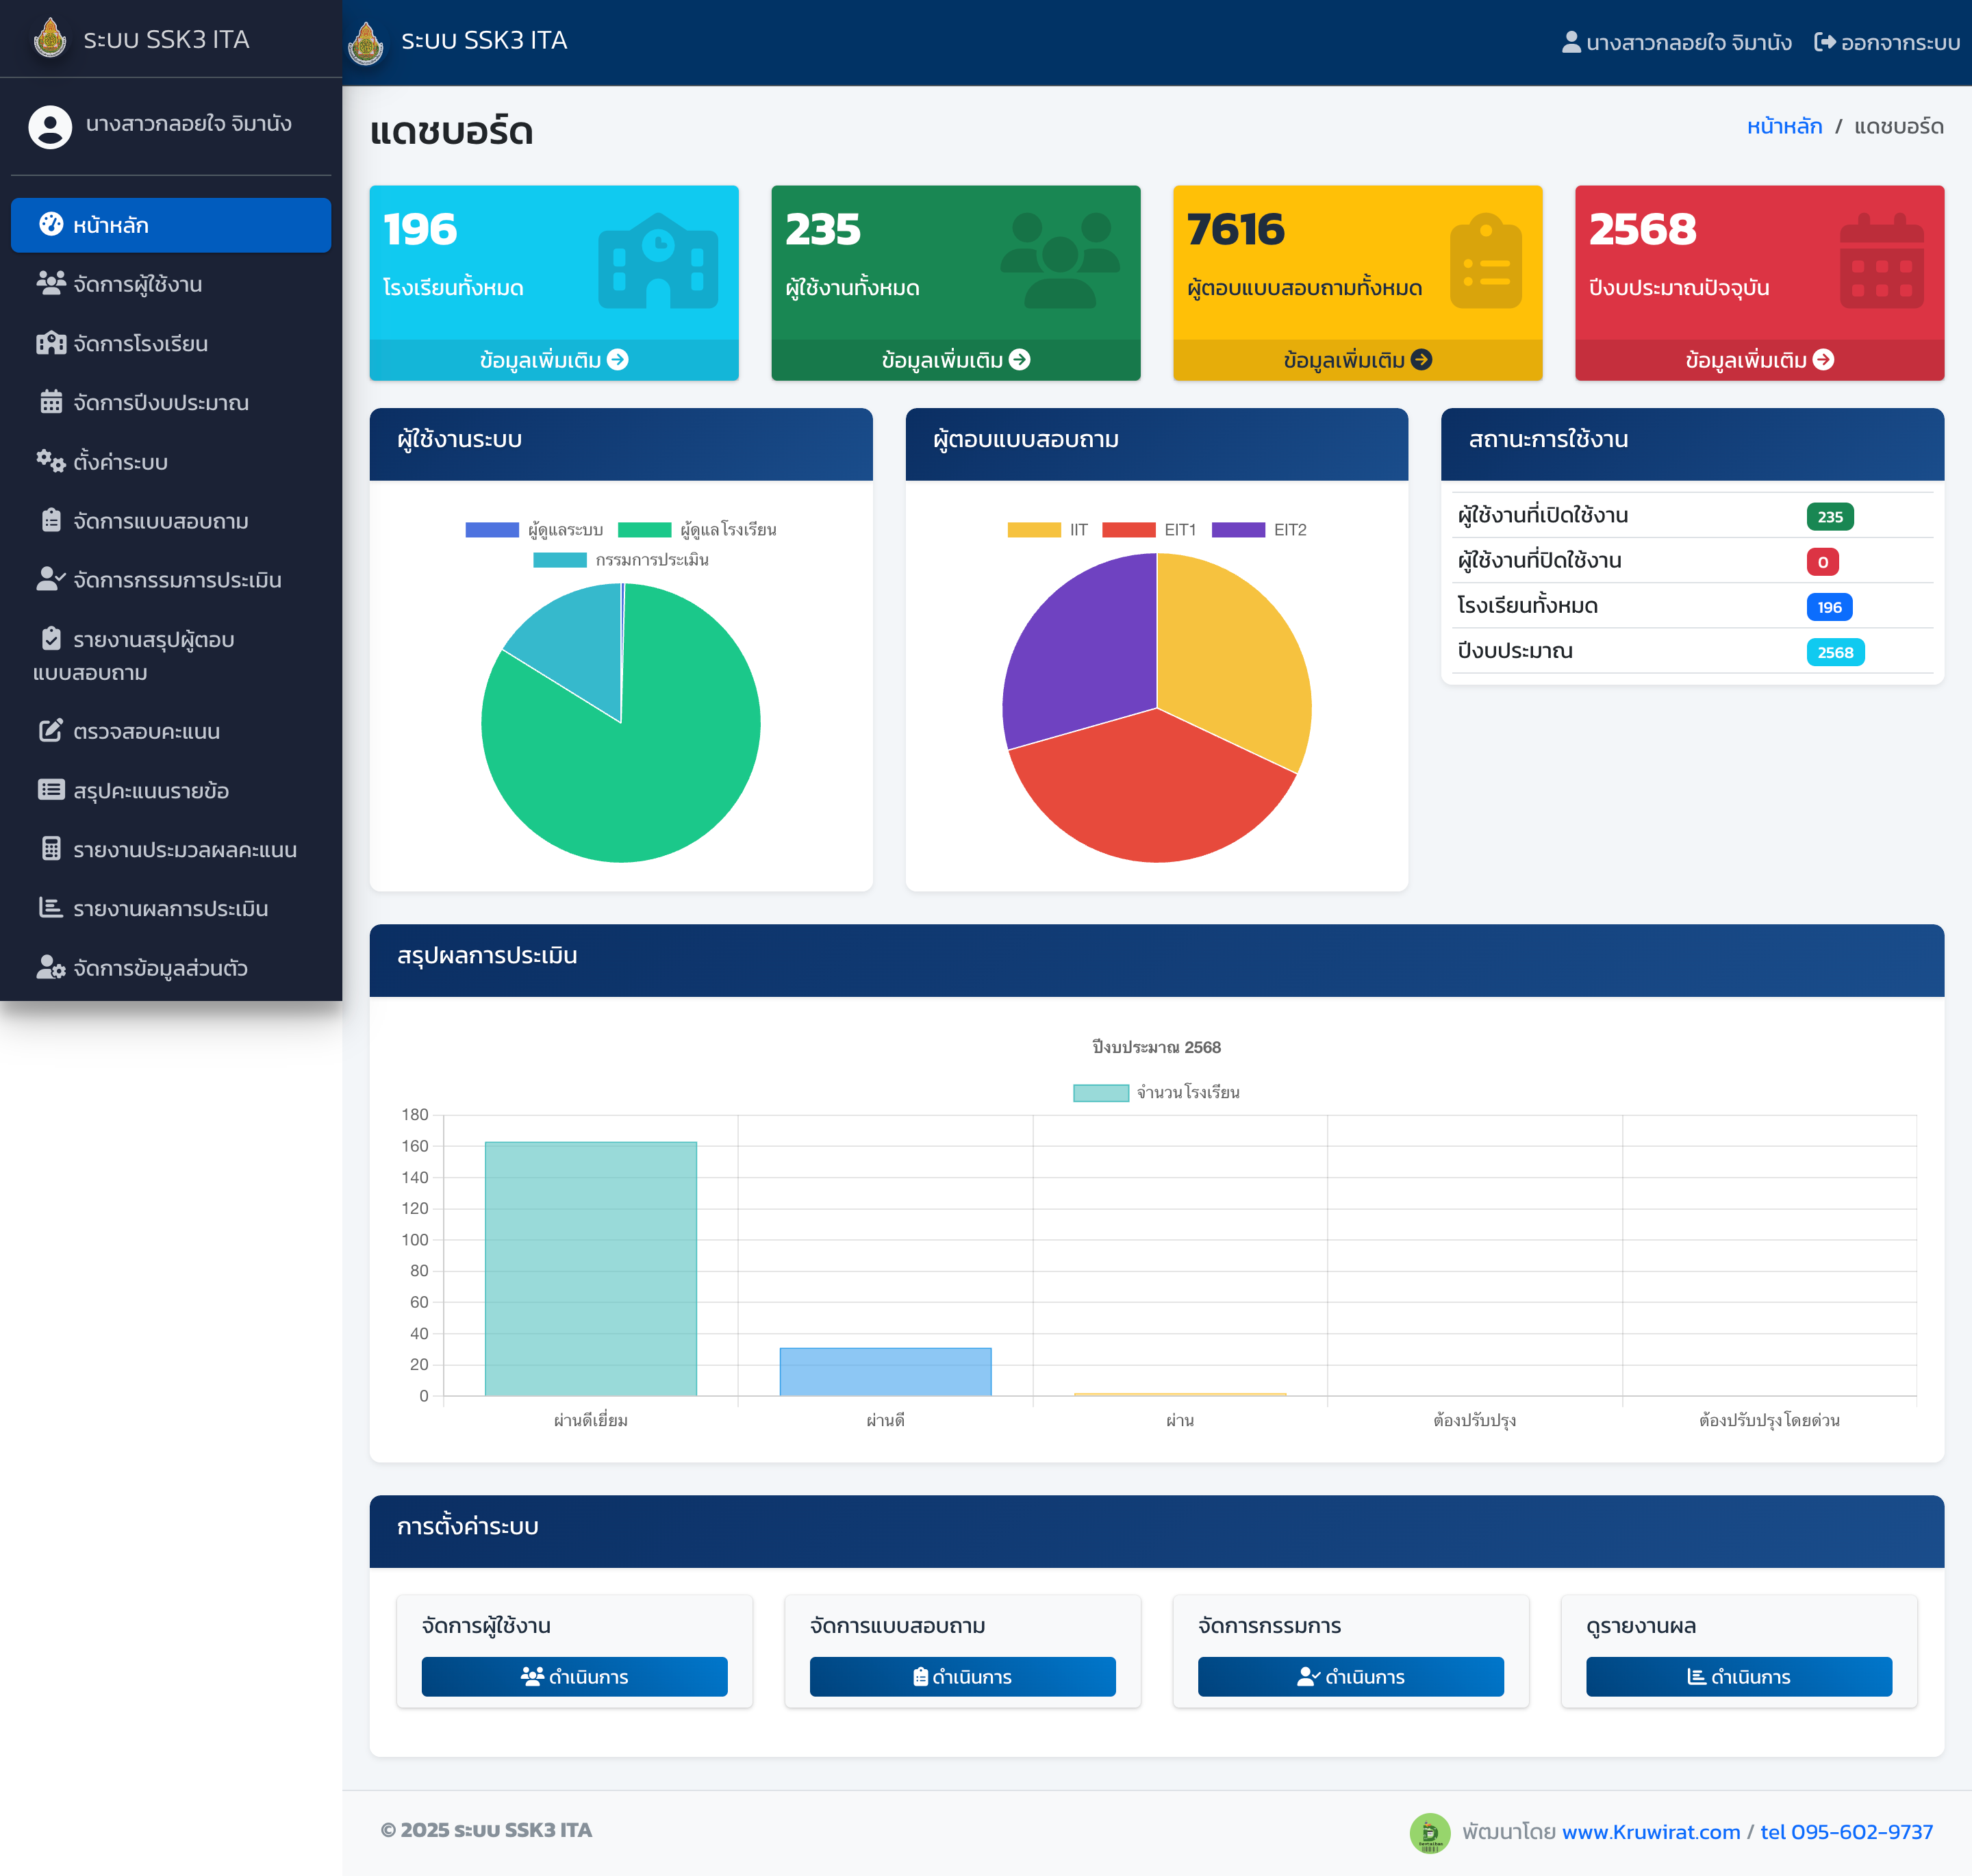Image resolution: width=1972 pixels, height=1876 pixels.
Task: Toggle ผู้ดูแลโรงเรียน legend item visibility
Action: click(696, 529)
